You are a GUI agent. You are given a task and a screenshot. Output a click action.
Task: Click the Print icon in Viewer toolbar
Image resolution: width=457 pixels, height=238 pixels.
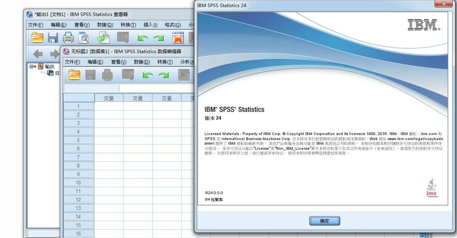click(x=68, y=38)
